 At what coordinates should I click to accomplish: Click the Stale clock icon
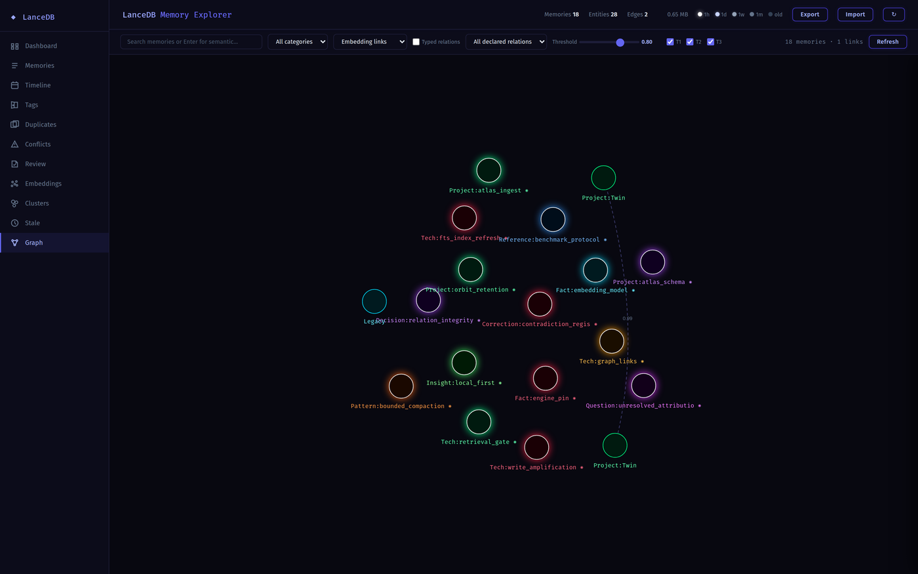point(14,223)
